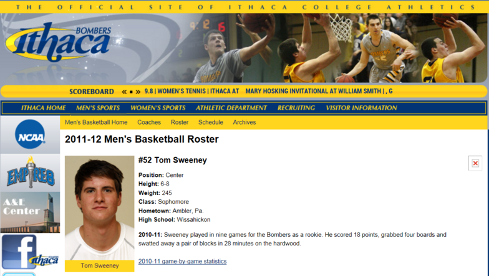Stop the scoreboard ticker with square icon
The image size is (489, 276).
tap(131, 92)
